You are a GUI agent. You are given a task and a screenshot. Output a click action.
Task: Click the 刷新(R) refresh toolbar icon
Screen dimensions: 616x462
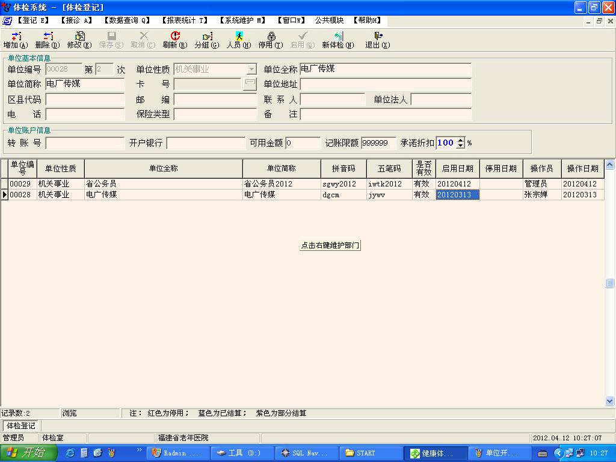coord(175,40)
